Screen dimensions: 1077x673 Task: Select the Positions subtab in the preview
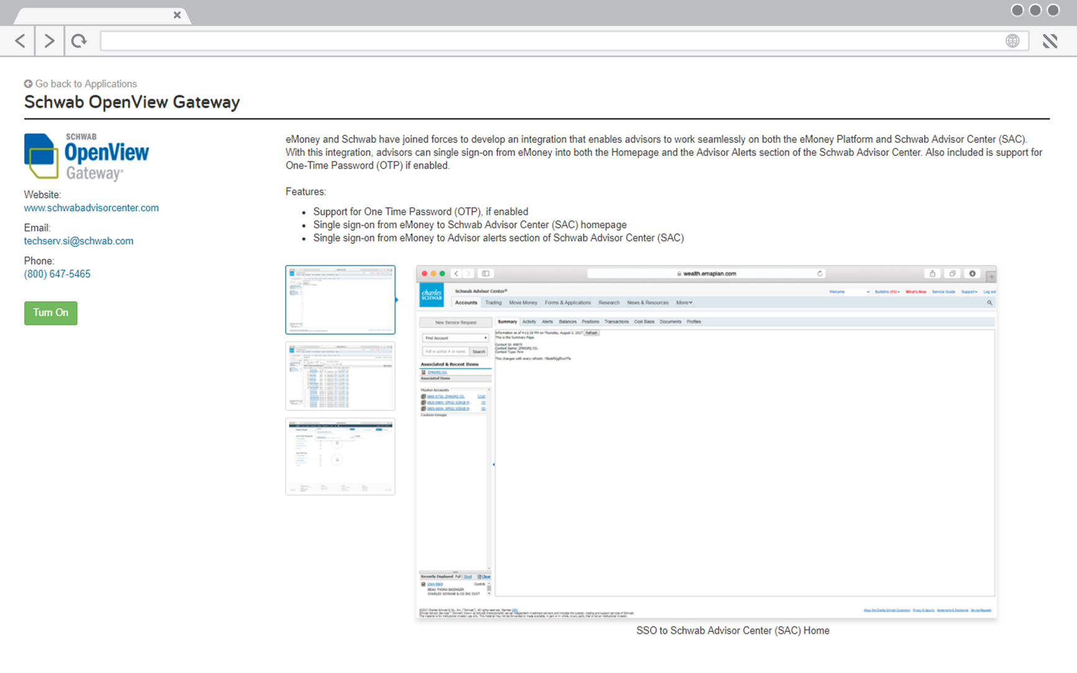click(x=590, y=322)
